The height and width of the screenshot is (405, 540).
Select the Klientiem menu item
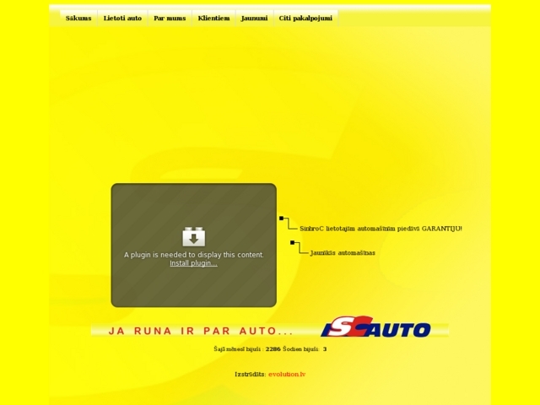213,19
